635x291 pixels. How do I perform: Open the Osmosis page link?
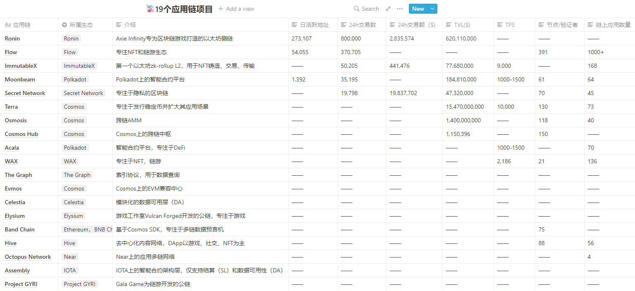(x=16, y=120)
